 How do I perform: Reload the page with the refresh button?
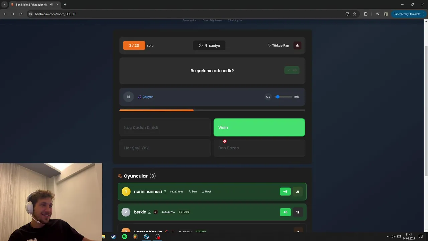21,14
